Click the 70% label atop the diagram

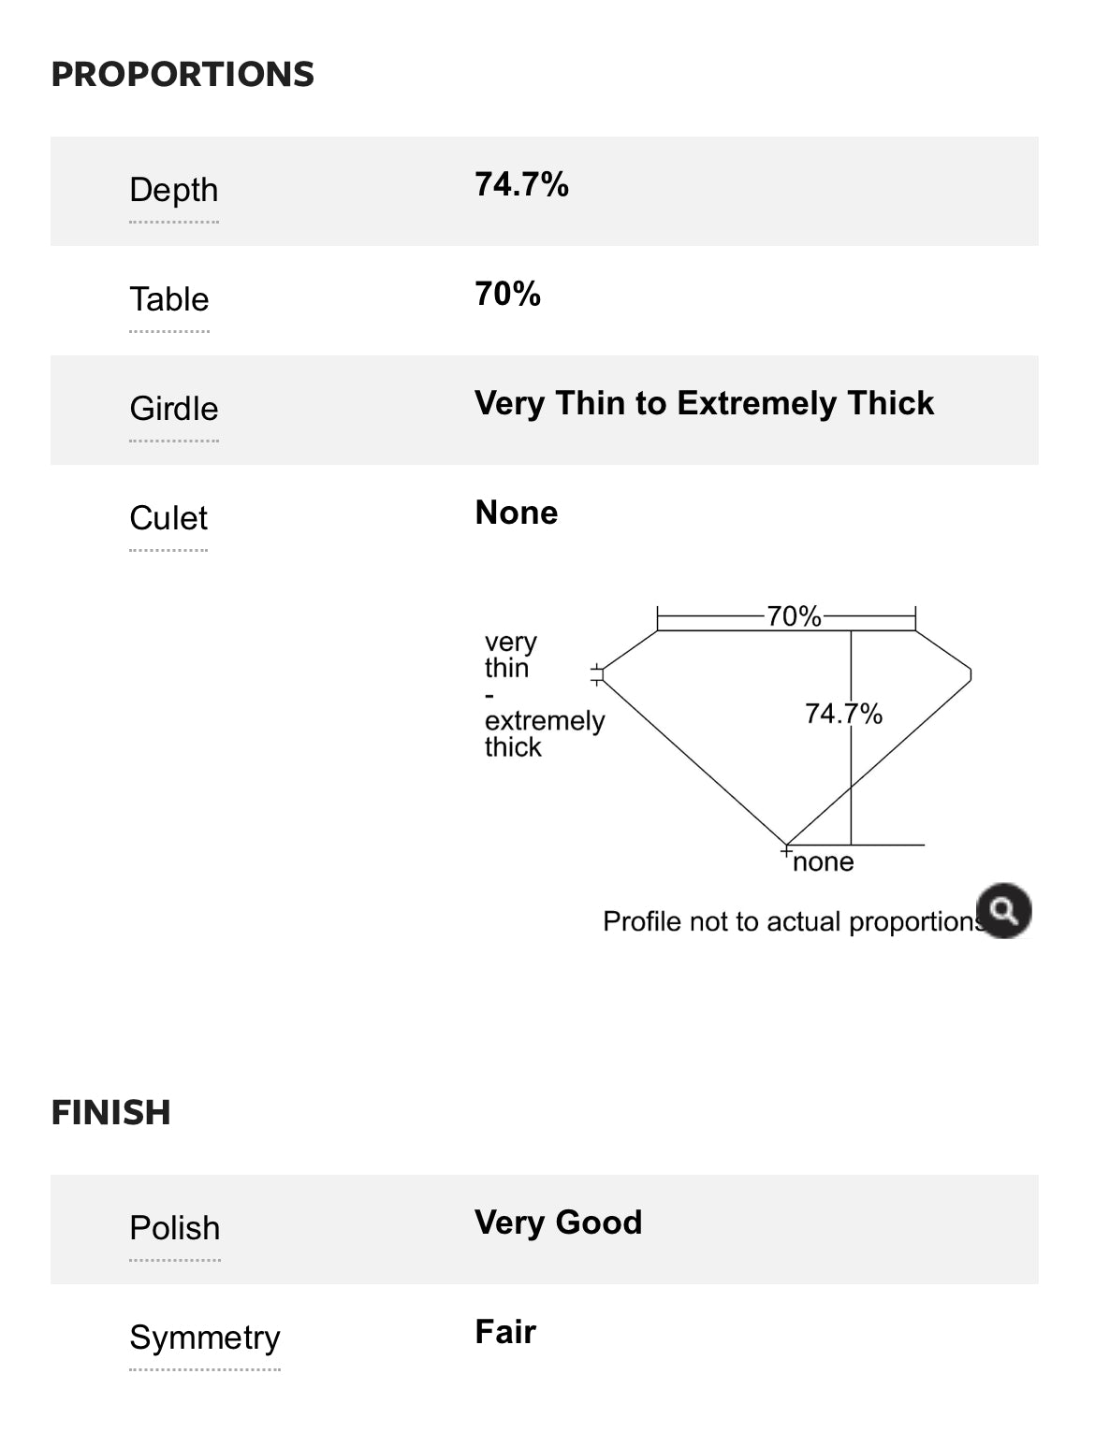tap(794, 616)
